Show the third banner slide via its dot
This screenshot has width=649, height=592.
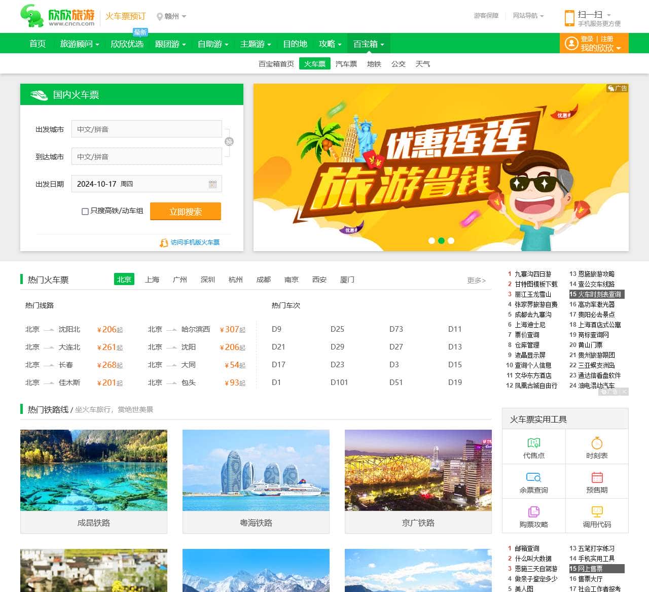pos(451,241)
